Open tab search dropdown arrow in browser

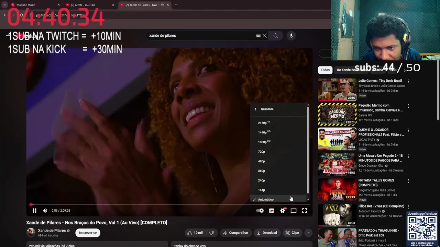point(4,5)
